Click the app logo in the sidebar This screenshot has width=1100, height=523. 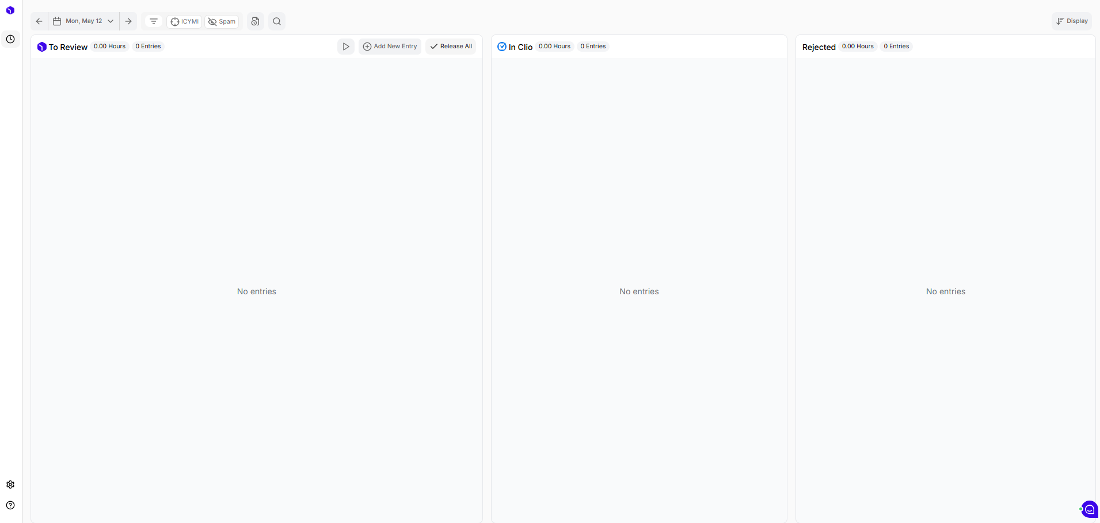[x=10, y=10]
